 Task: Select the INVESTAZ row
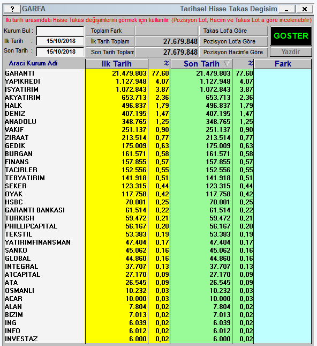158,339
